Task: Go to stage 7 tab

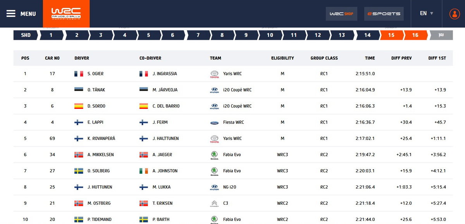Action: [198, 35]
